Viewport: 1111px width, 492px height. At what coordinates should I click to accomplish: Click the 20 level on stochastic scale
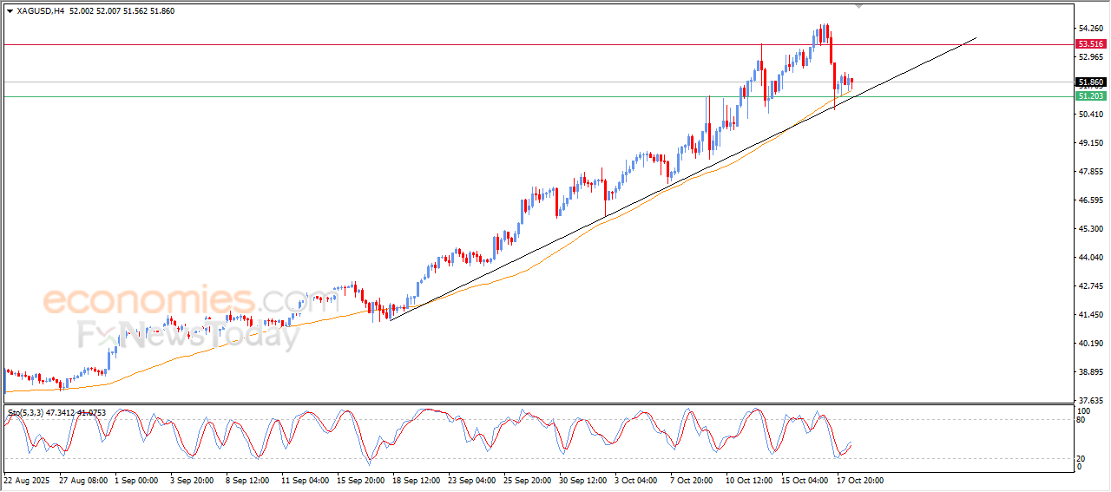pyautogui.click(x=1081, y=458)
